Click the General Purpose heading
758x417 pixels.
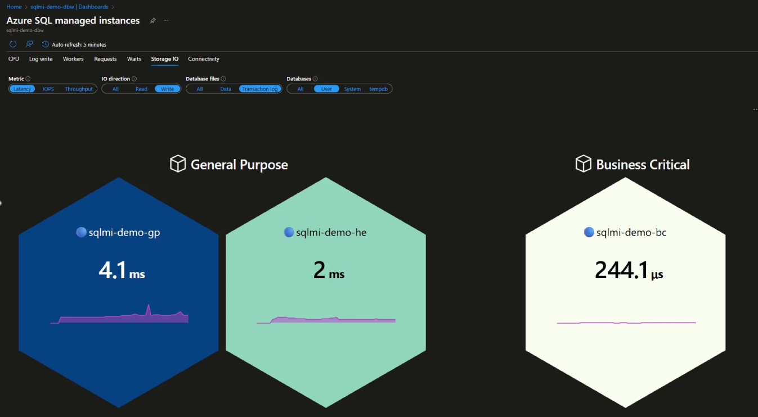click(x=239, y=165)
